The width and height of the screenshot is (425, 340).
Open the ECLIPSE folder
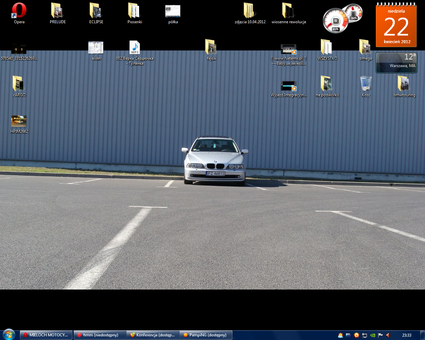pyautogui.click(x=96, y=13)
